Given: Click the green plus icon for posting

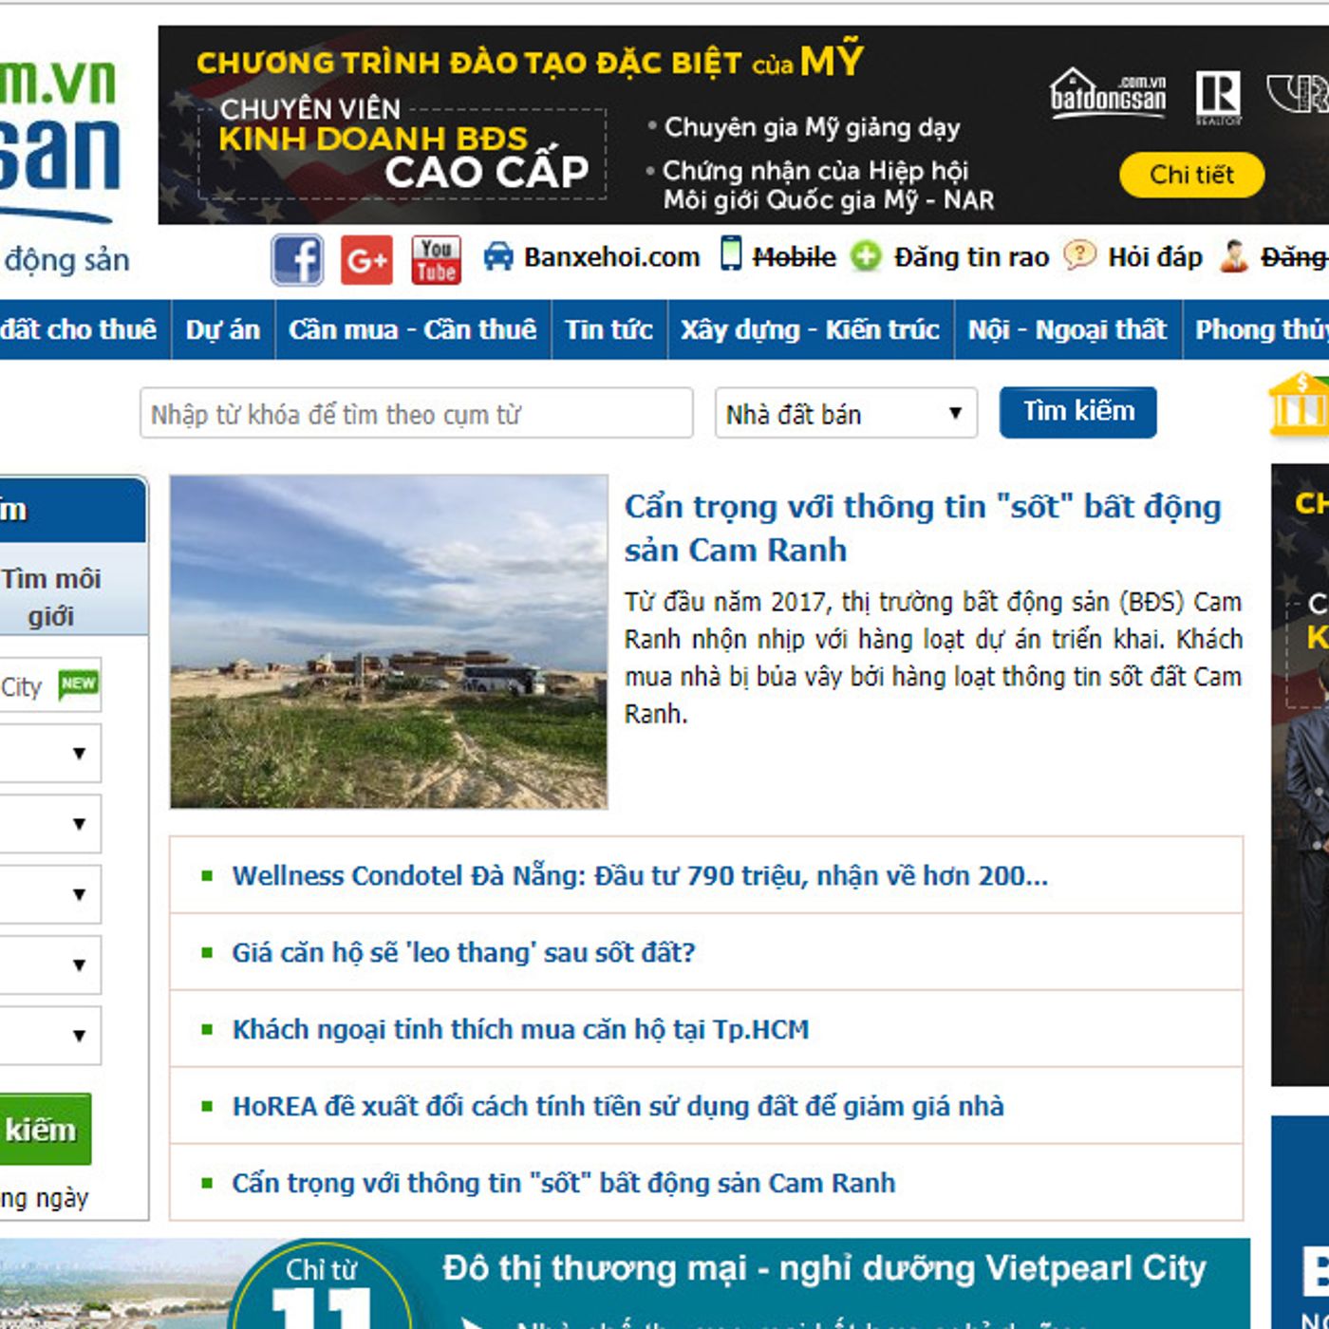Looking at the screenshot, I should [866, 256].
